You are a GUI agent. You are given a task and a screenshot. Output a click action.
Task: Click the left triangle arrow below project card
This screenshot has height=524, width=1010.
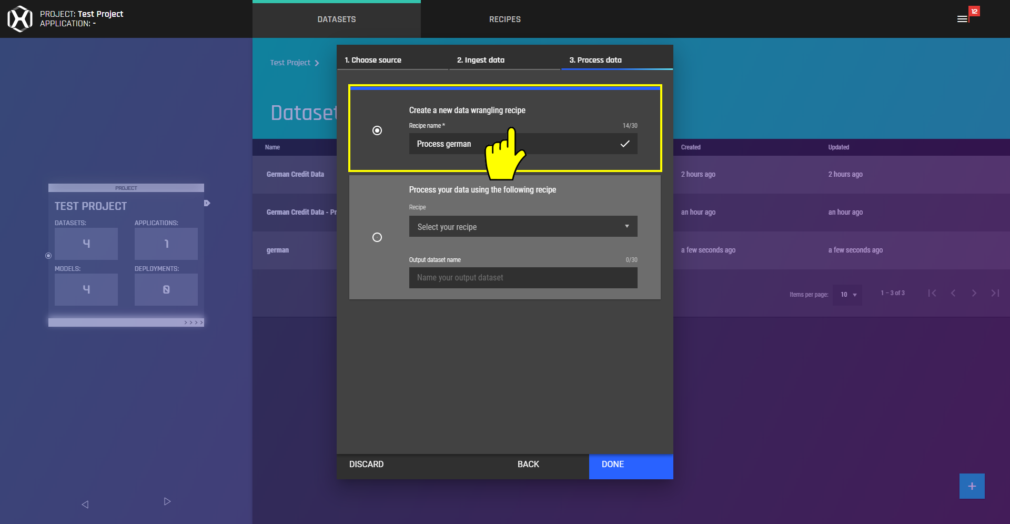[85, 504]
